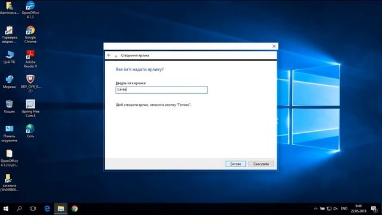The width and height of the screenshot is (382, 215).
Task: Switch ENG input language indicator
Action: point(344,208)
